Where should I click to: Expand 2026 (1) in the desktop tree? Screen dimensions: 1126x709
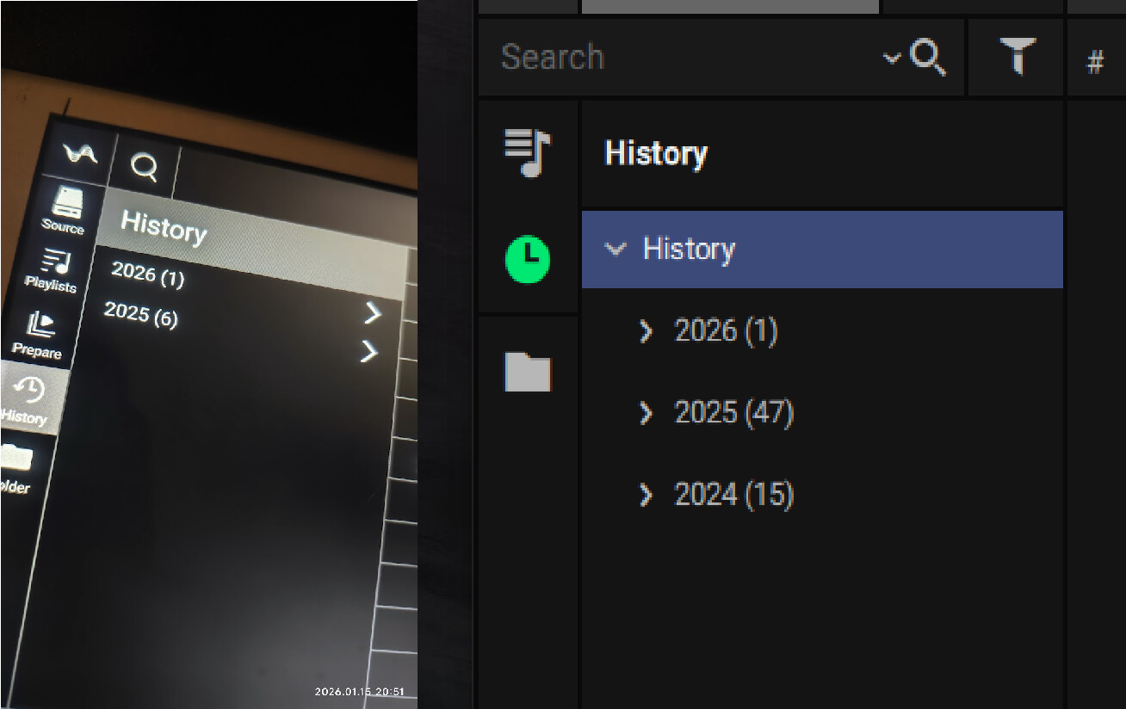[647, 330]
